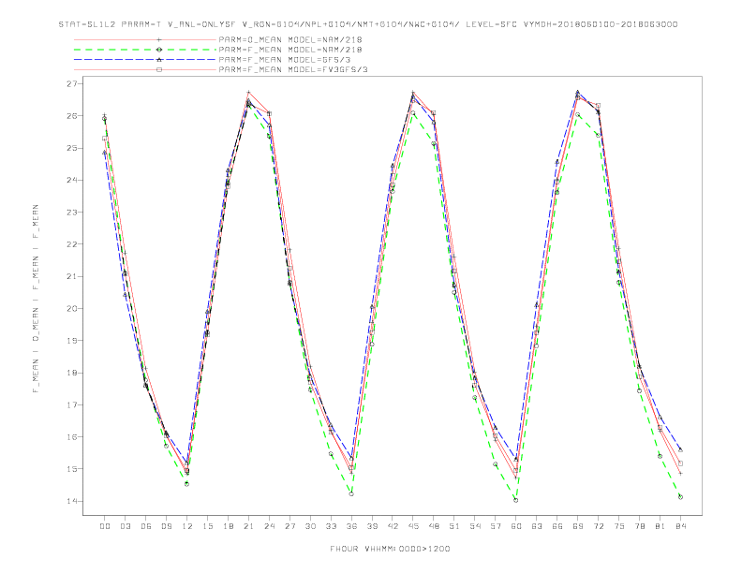The width and height of the screenshot is (742, 573).
Task: Click the circle marker in the green dashed legend line
Action: point(159,50)
